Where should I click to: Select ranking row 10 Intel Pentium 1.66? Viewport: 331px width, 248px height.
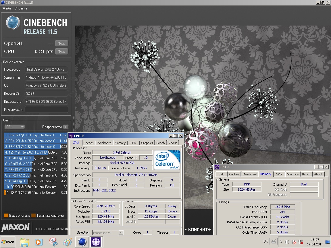tap(36, 187)
